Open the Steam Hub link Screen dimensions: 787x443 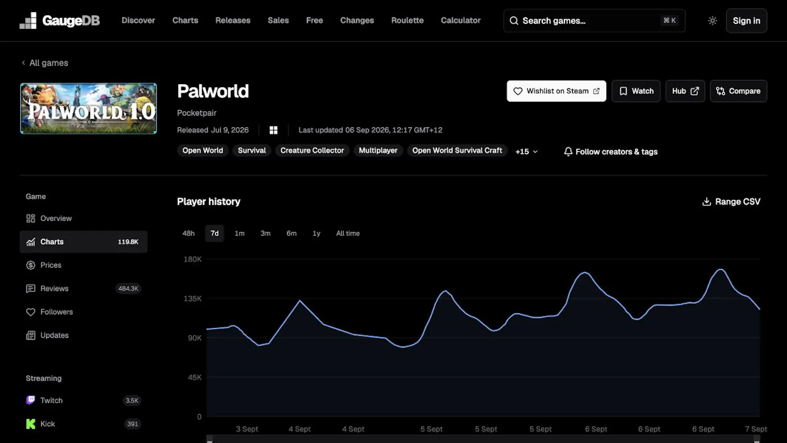point(685,91)
